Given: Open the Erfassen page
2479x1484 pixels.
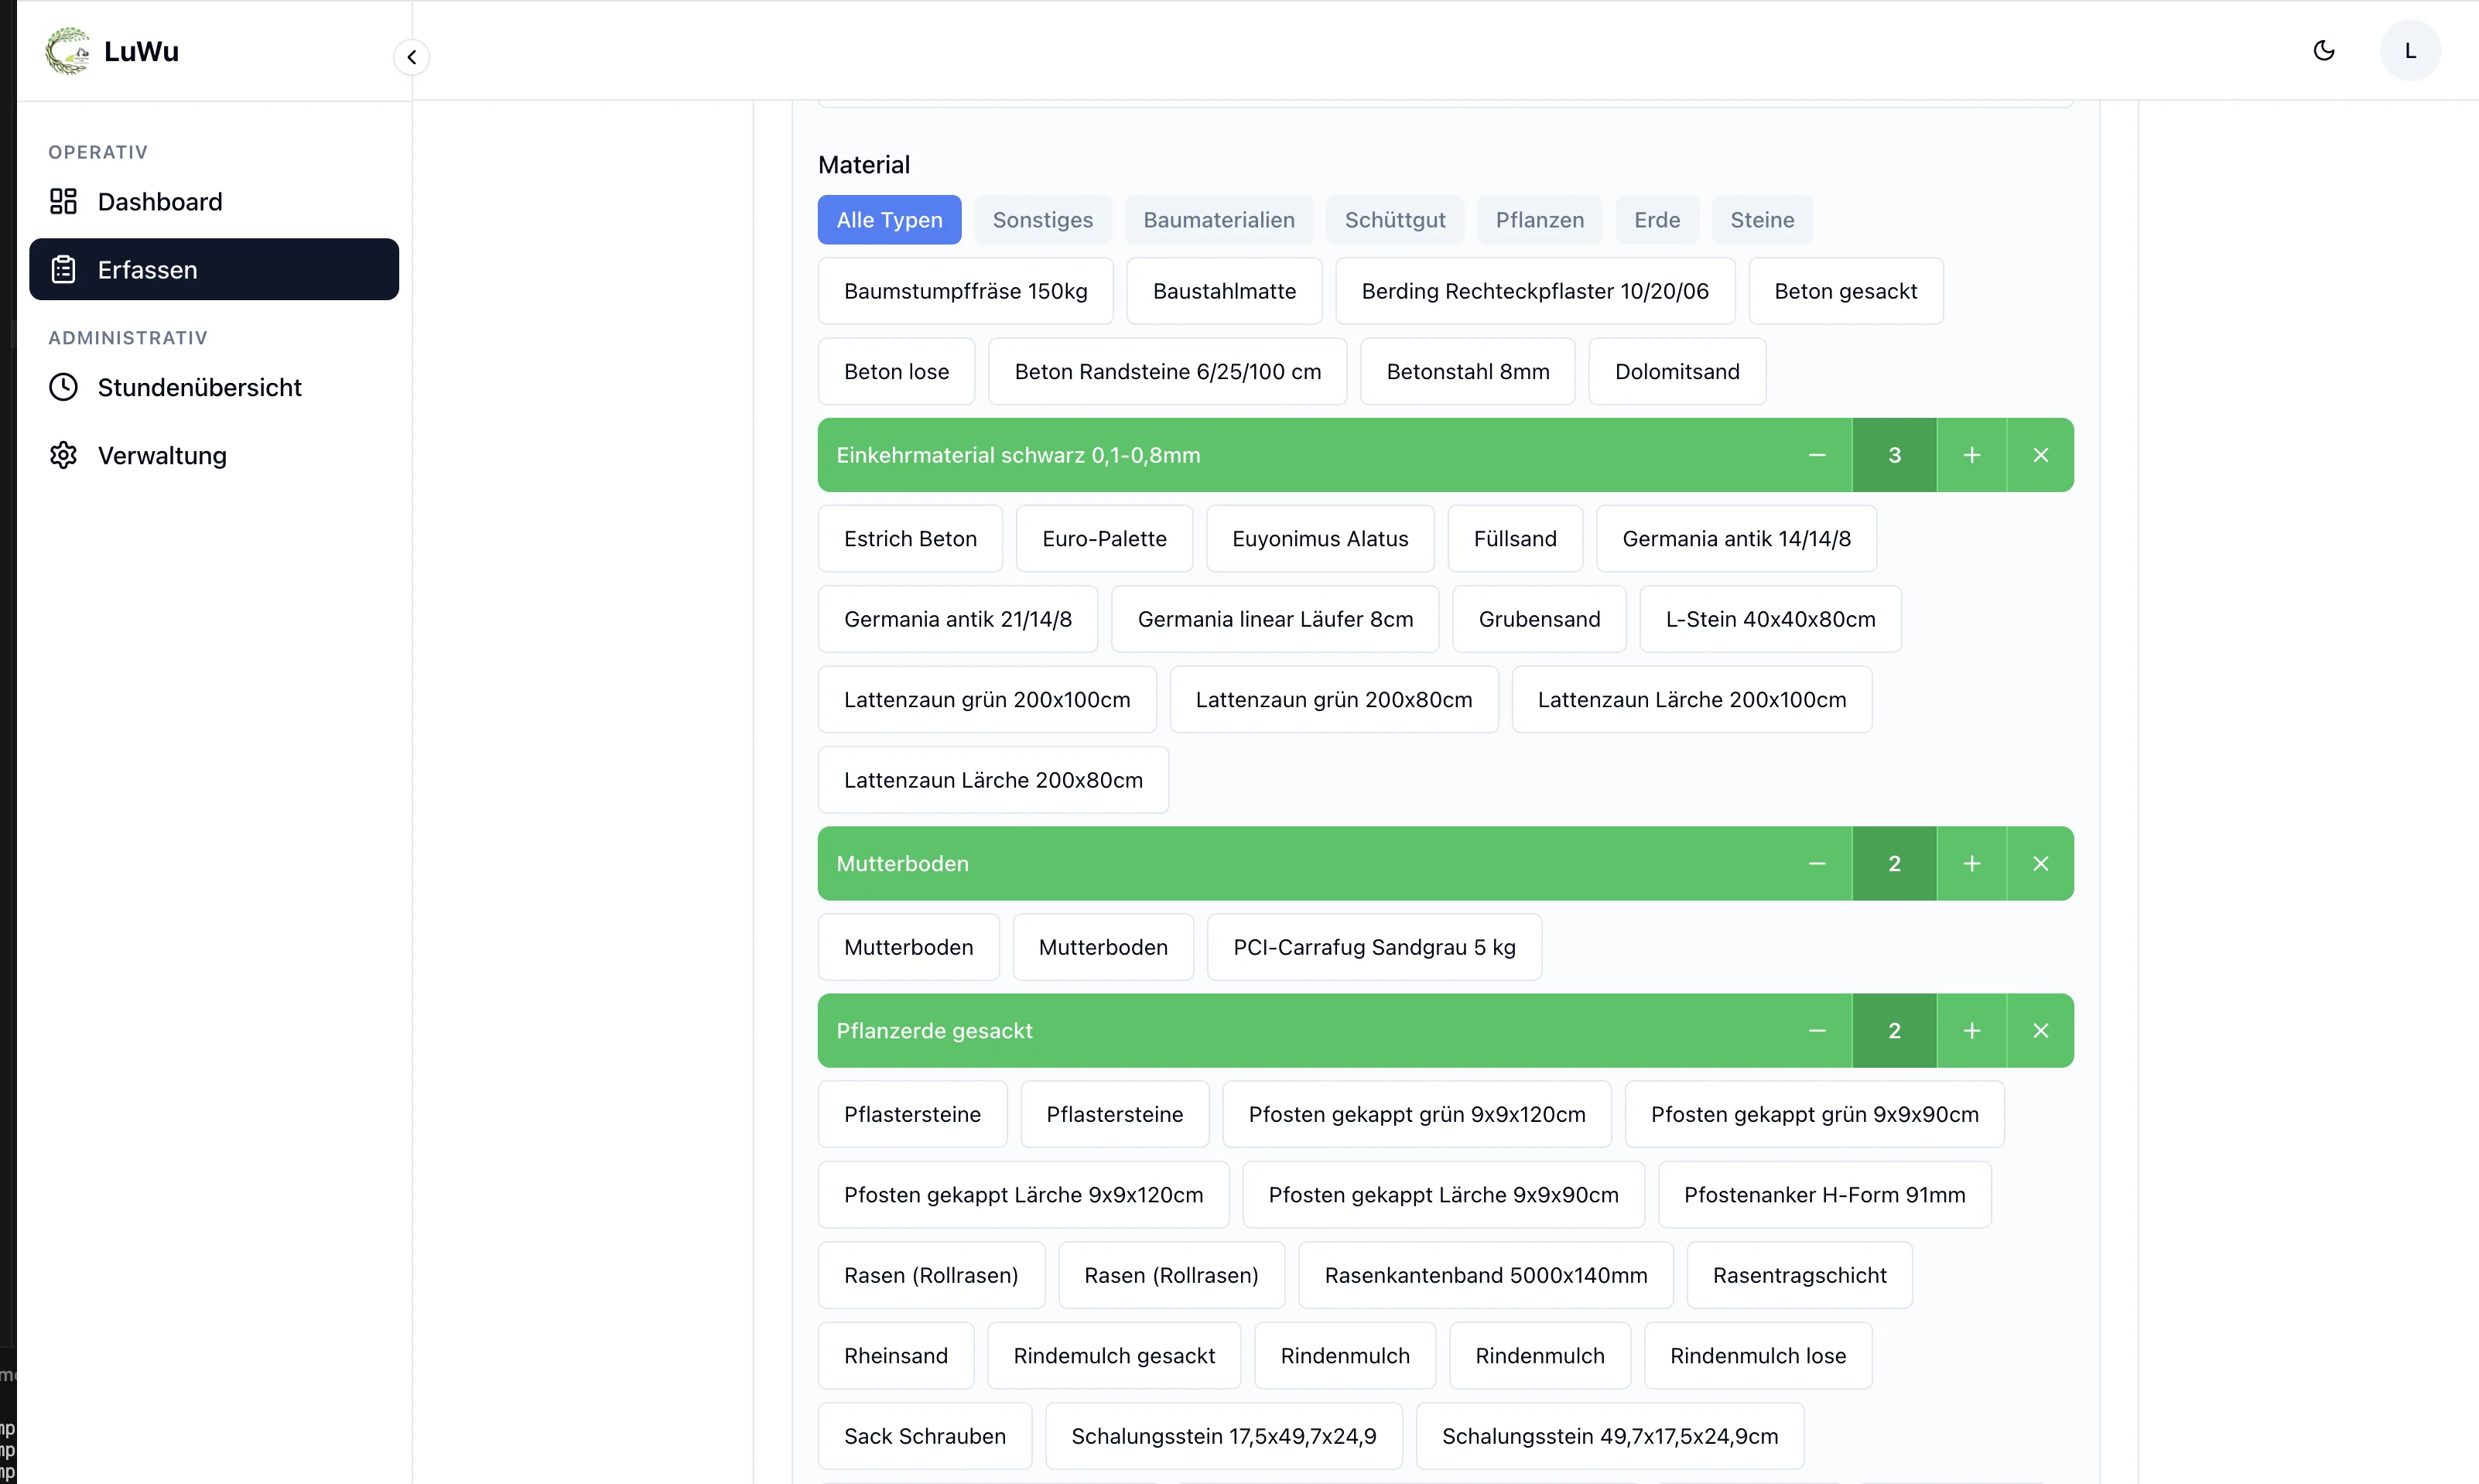Looking at the screenshot, I should click(214, 269).
